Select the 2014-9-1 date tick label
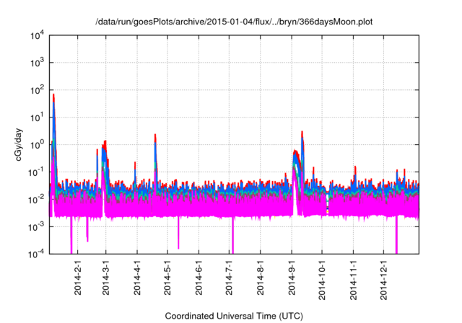Image resolution: width=462 pixels, height=323 pixels. point(292,278)
